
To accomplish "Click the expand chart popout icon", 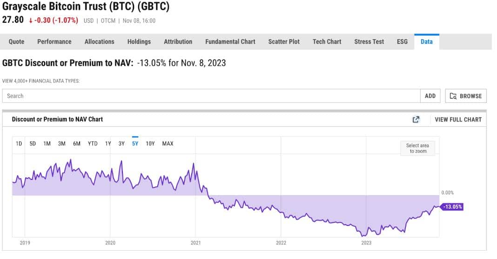I will pyautogui.click(x=416, y=119).
